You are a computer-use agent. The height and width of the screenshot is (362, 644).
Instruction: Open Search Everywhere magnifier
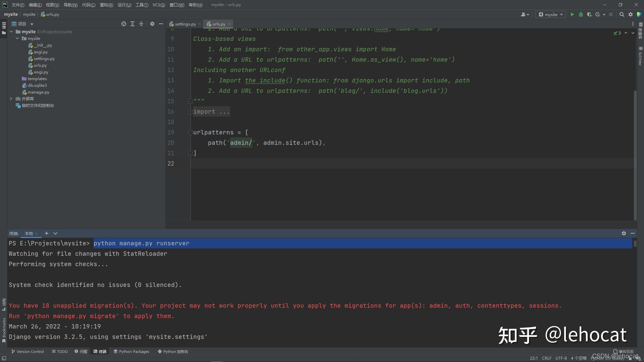(622, 14)
